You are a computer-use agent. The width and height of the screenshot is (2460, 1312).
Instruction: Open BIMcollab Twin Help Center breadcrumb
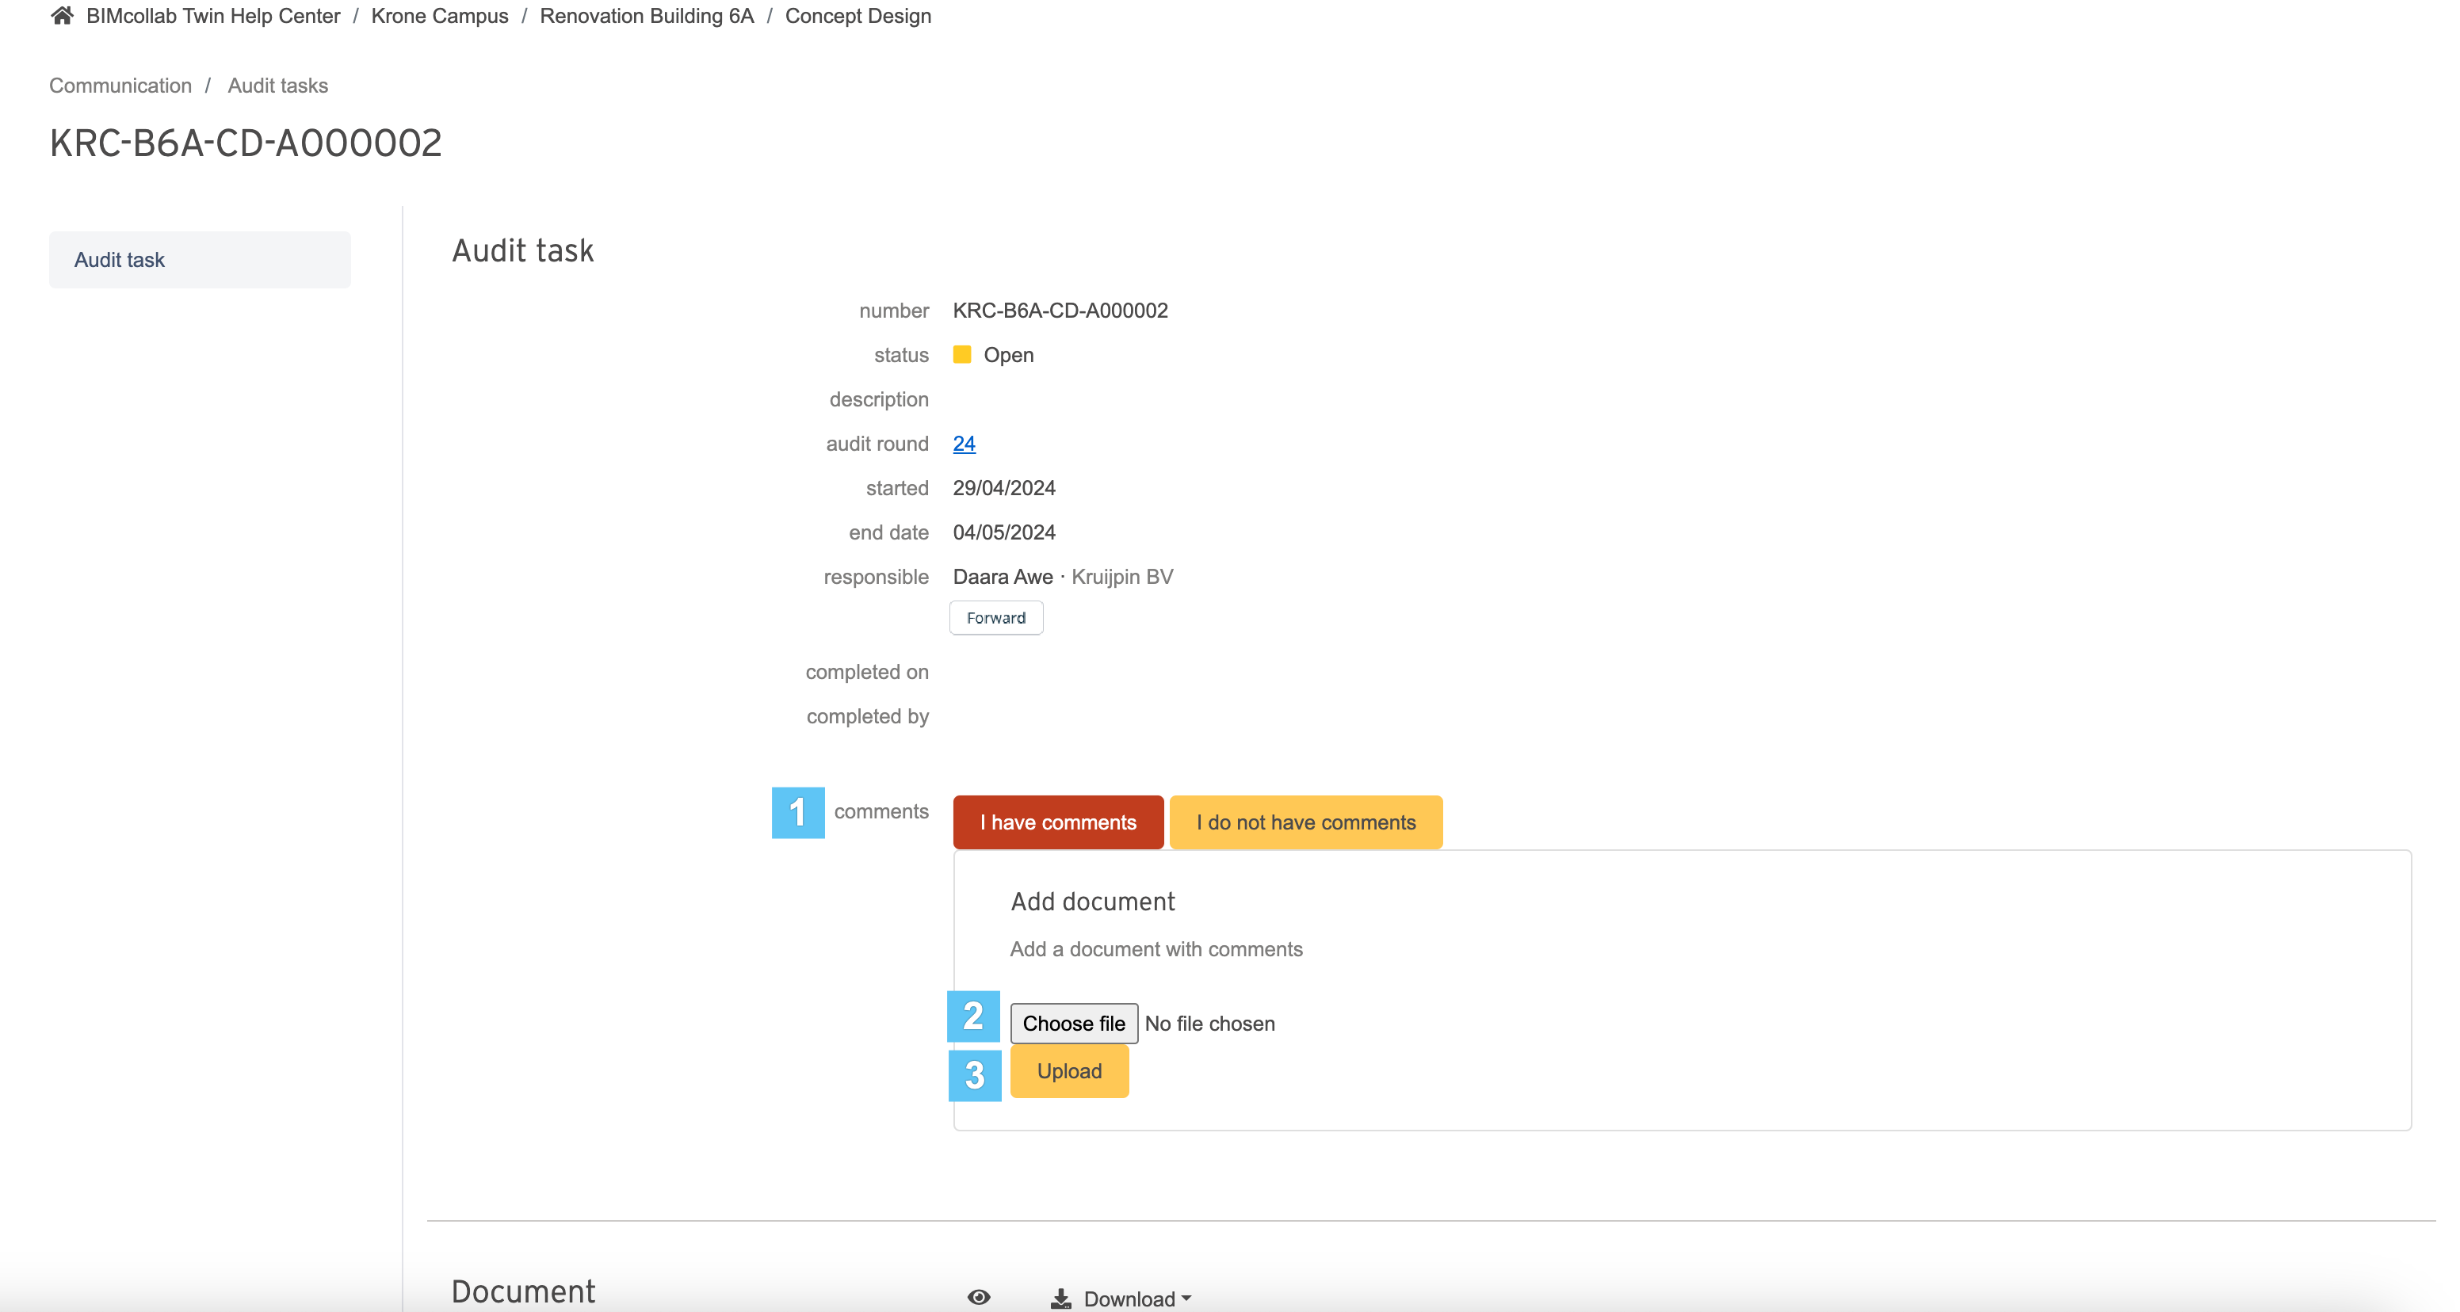point(213,16)
